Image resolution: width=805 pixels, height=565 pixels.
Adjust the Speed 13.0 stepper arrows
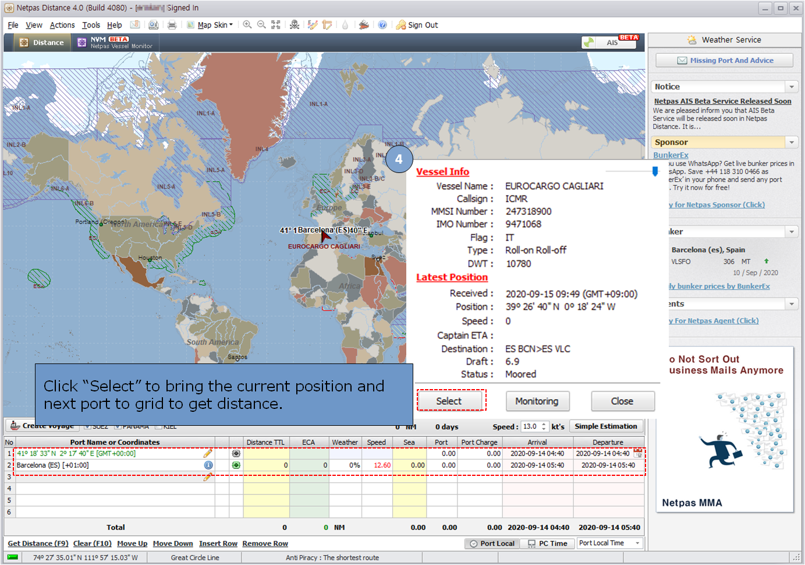tap(544, 426)
